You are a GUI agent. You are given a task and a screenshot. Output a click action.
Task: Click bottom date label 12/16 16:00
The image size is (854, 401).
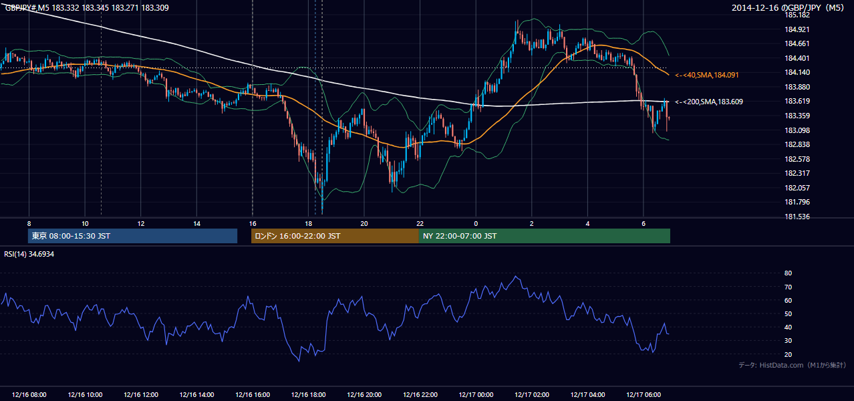[253, 395]
